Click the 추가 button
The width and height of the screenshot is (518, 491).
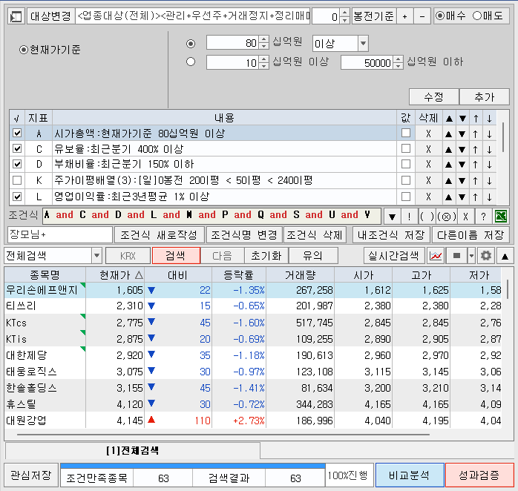click(485, 96)
